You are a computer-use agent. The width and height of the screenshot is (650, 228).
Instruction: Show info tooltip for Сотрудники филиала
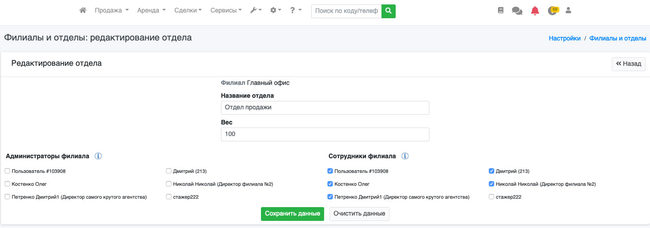pyautogui.click(x=405, y=156)
